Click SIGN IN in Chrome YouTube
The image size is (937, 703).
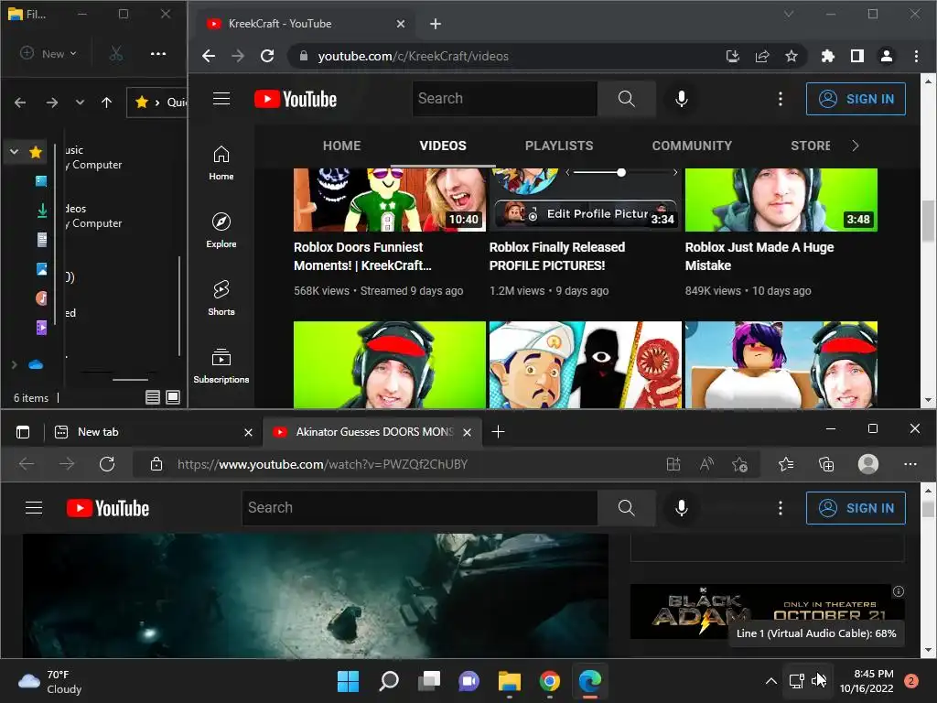coord(856,99)
